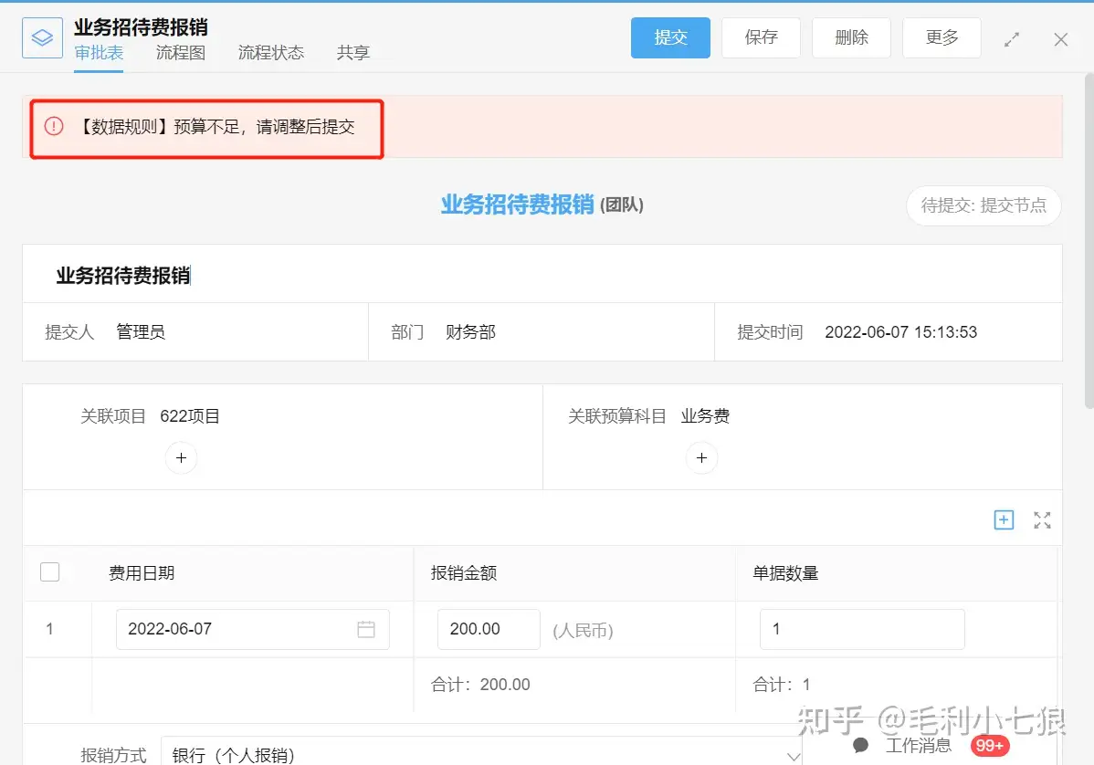
Task: Switch to the 审批表 tab
Action: pos(99,53)
